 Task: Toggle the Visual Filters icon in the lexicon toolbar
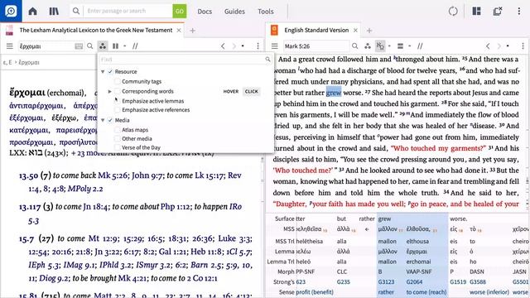(103, 46)
